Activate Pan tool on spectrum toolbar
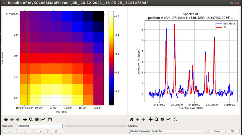This screenshot has height=135, width=242. tap(150, 119)
